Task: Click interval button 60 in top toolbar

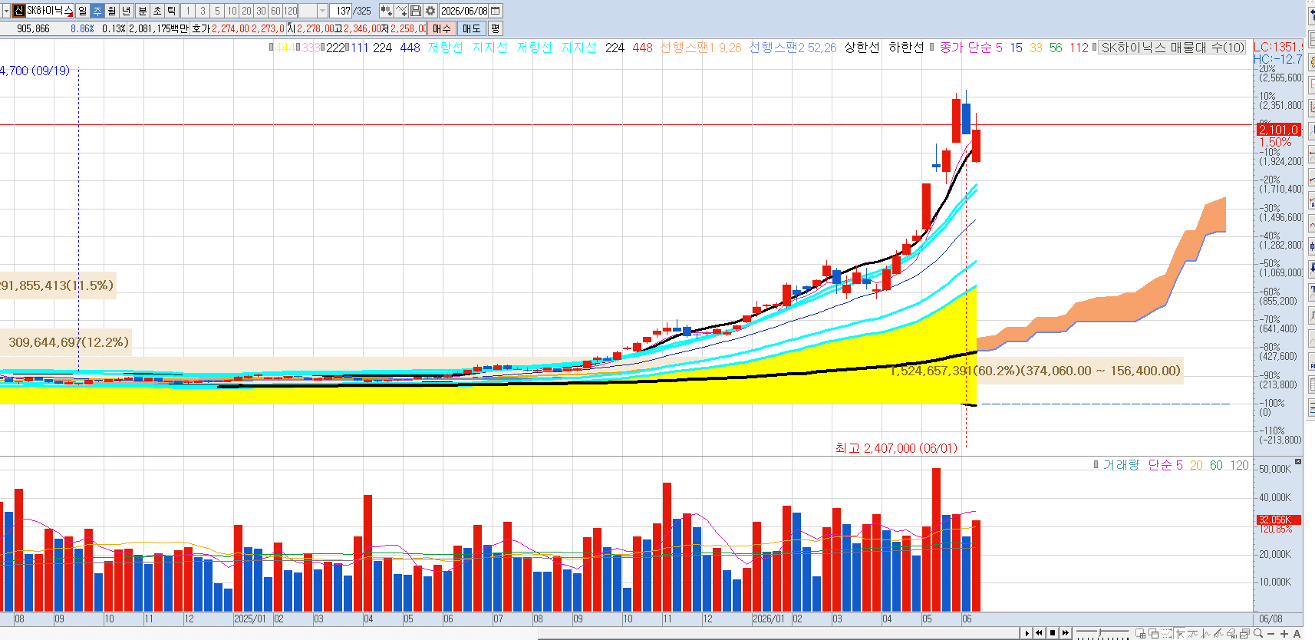Action: coord(275,11)
